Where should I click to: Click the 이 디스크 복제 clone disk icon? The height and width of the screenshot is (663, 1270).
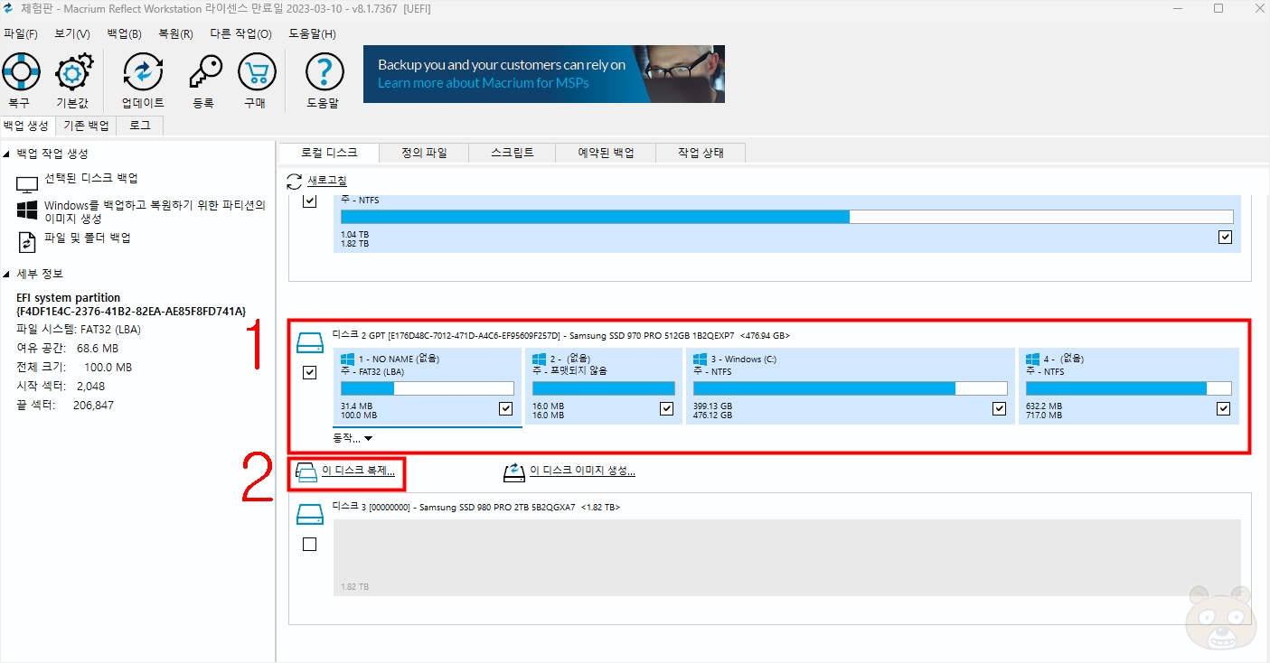[x=307, y=472]
